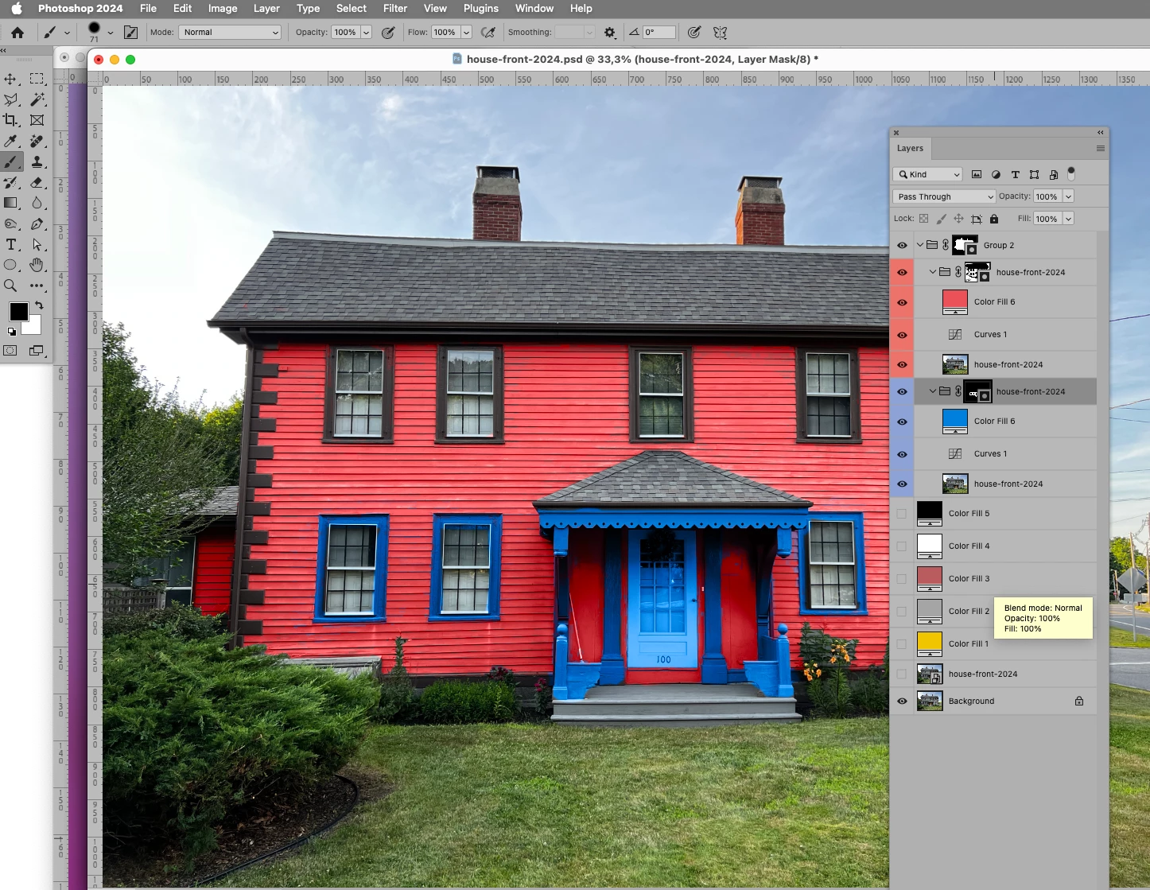
Task: Open the Apple menu
Action: (x=17, y=9)
